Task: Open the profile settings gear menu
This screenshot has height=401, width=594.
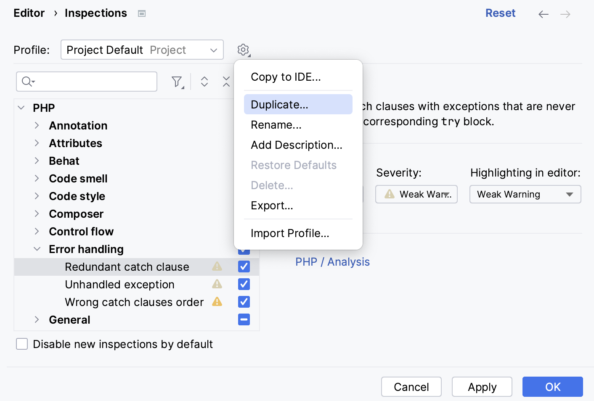Action: click(243, 49)
